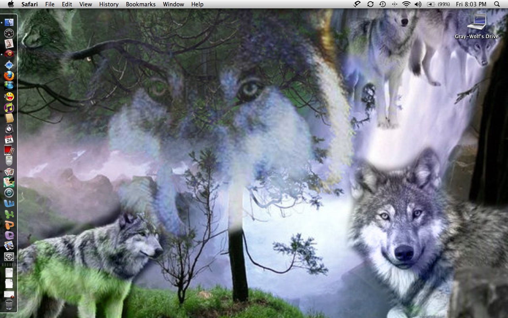Open the Bookmarks menu

141,4
